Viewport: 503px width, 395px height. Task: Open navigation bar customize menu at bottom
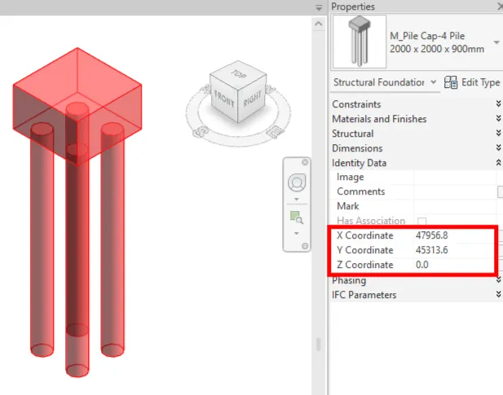pyautogui.click(x=306, y=246)
